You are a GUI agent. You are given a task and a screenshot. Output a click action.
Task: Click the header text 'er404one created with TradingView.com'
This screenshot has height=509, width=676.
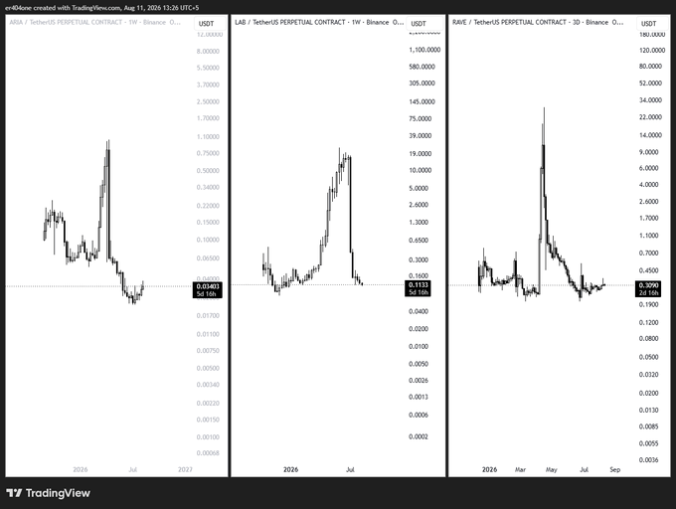tap(63, 8)
